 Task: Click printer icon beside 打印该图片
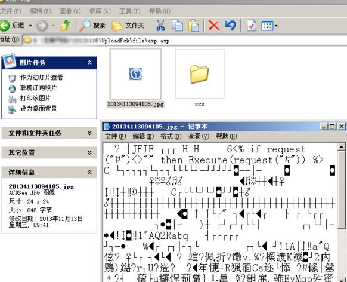pyautogui.click(x=12, y=99)
